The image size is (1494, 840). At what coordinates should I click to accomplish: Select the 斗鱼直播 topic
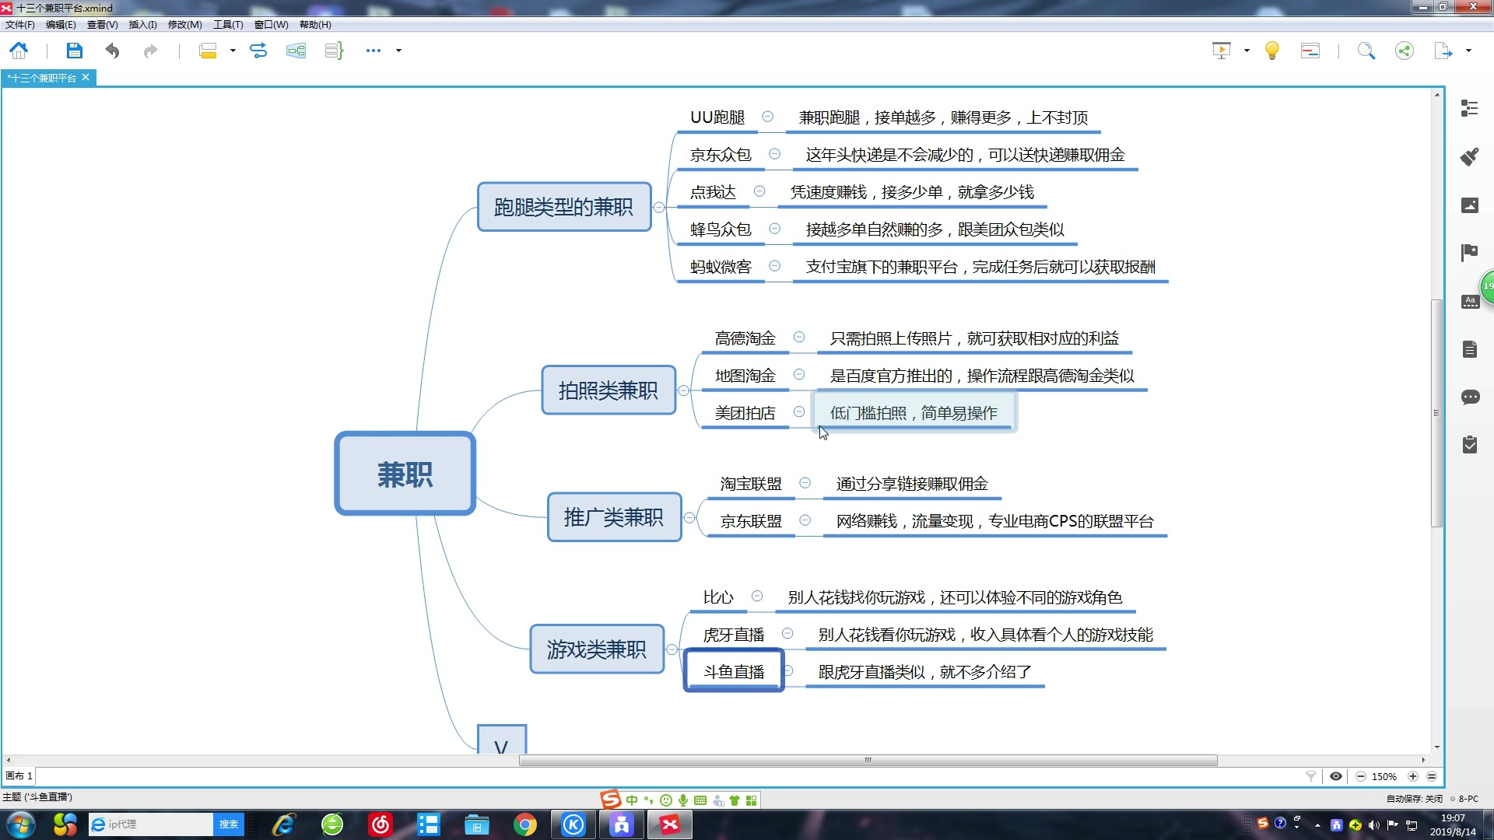click(x=734, y=670)
